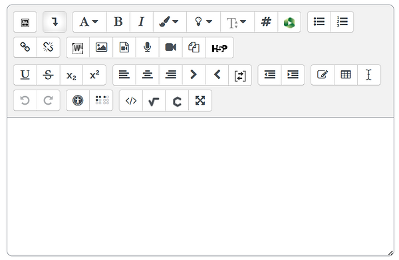Open the braille dots screenreader helper
Screen dimensions: 399x260
coord(101,101)
